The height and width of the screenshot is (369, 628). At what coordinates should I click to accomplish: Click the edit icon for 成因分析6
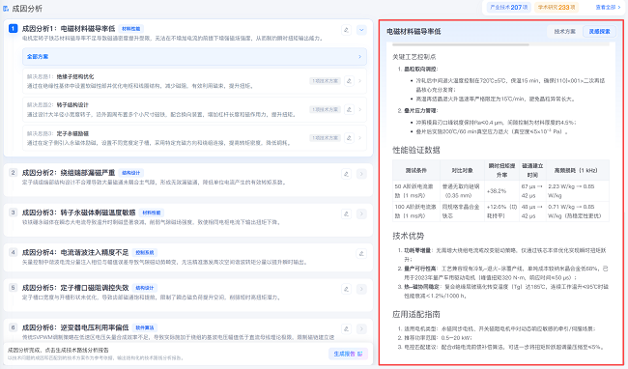(x=347, y=329)
